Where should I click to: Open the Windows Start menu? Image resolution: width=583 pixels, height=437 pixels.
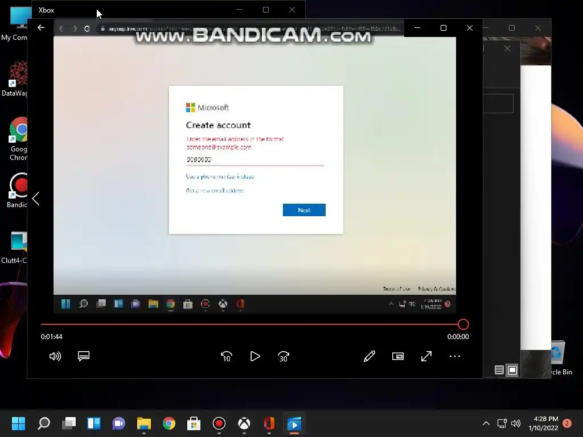click(x=18, y=423)
